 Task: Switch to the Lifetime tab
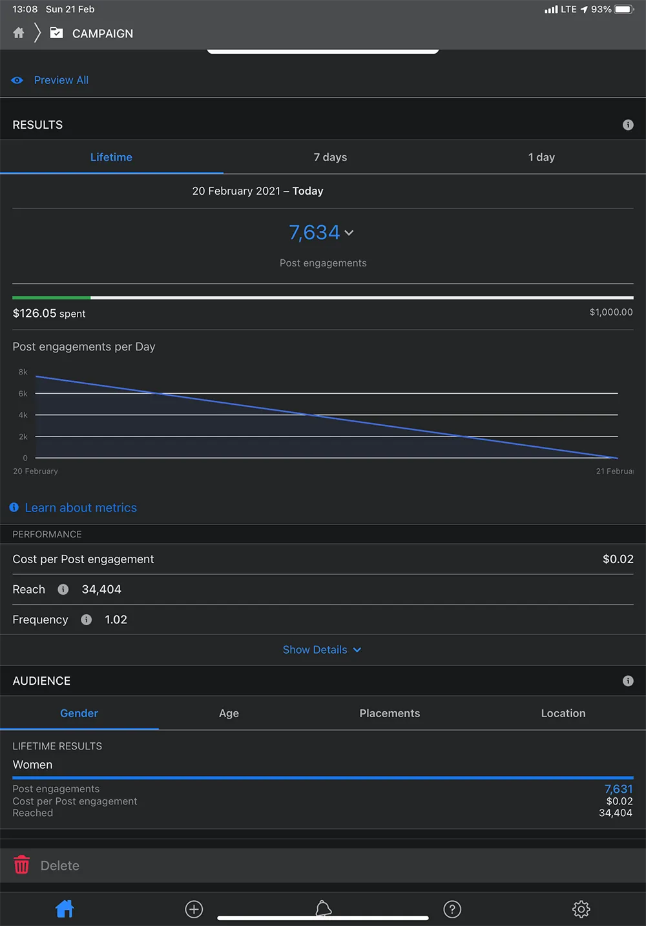pos(111,157)
